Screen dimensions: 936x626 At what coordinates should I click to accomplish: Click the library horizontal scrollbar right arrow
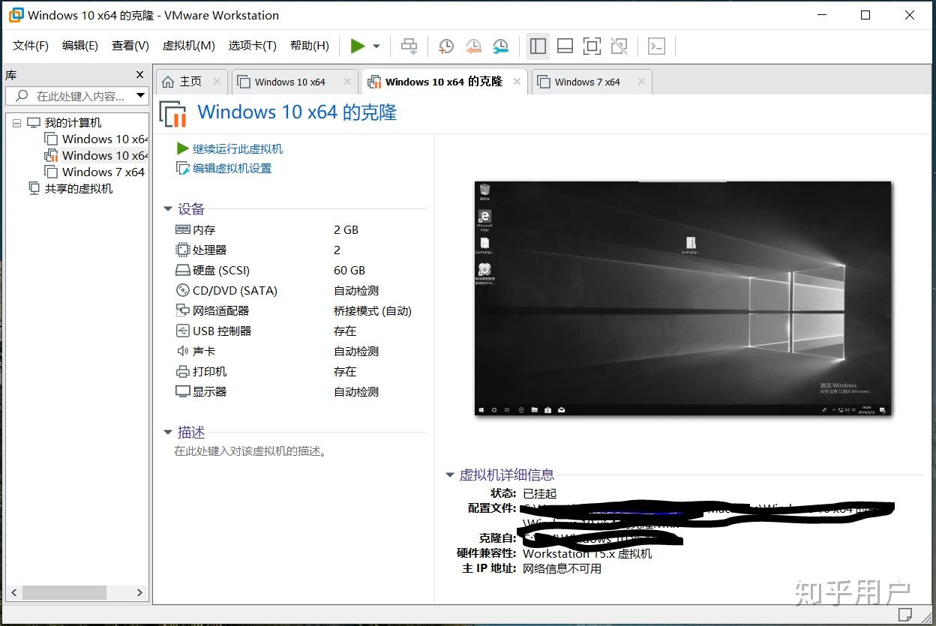(x=139, y=592)
